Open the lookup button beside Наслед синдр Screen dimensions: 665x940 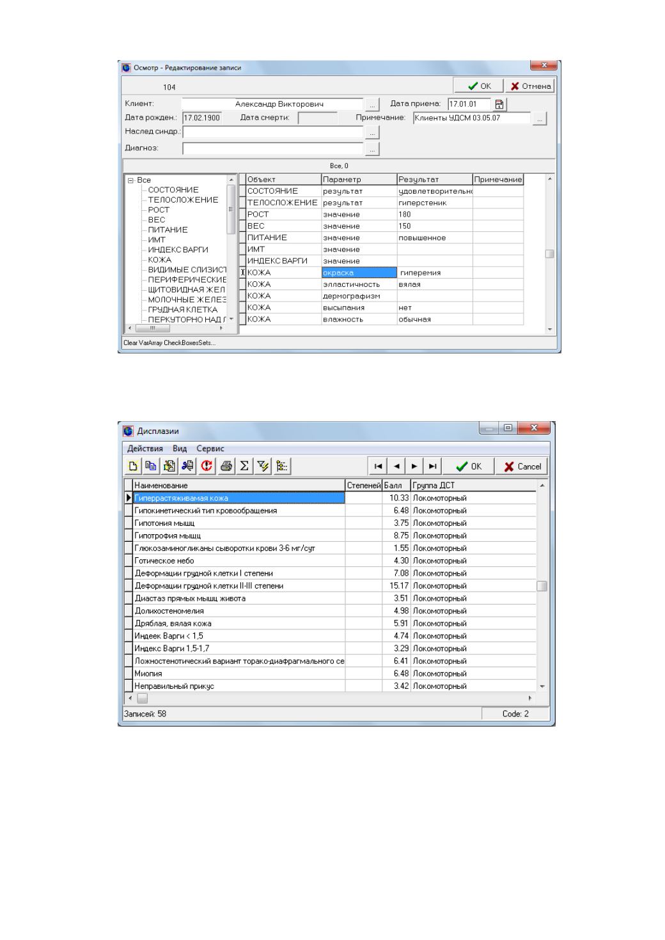372,133
